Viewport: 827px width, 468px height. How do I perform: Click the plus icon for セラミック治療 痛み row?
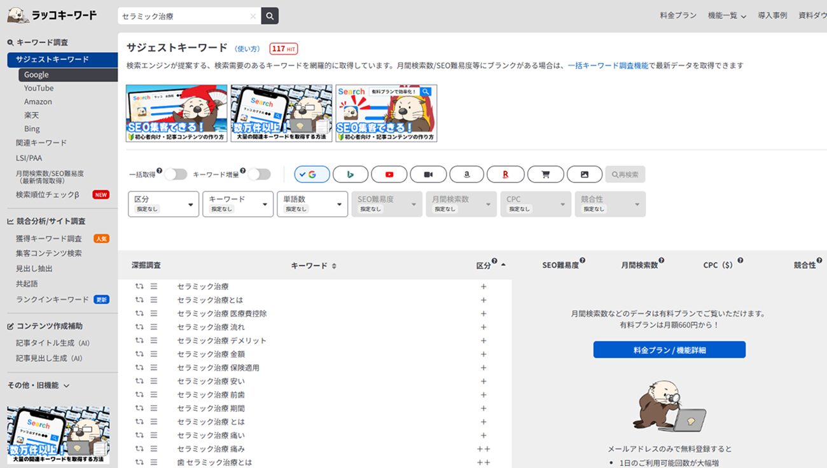tap(483, 449)
